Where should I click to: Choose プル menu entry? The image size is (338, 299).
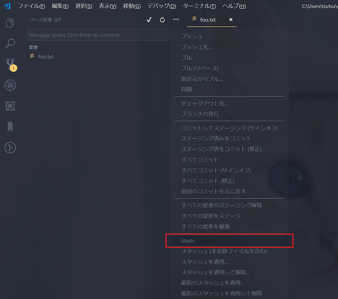tap(229, 58)
